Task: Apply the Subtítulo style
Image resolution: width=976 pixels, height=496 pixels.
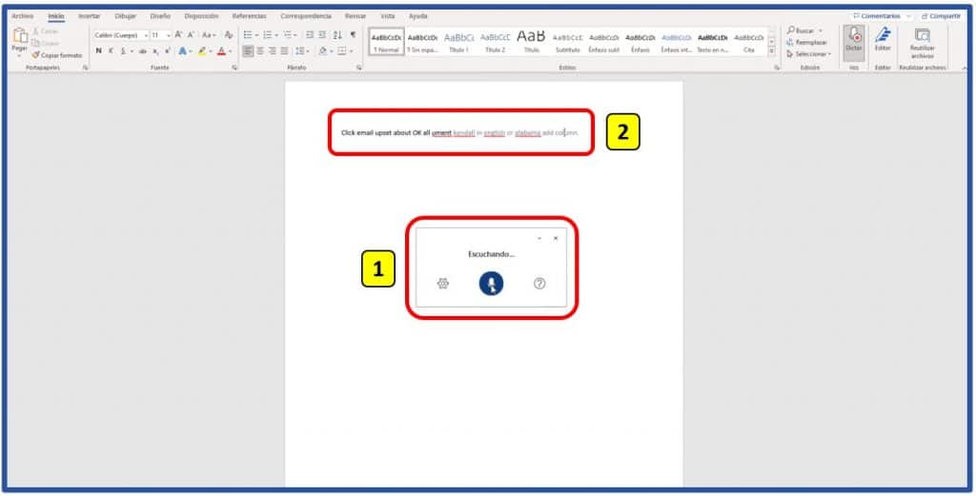Action: 567,42
